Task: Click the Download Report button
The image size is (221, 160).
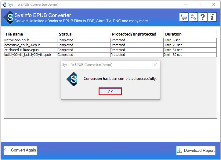Action: coord(196,151)
